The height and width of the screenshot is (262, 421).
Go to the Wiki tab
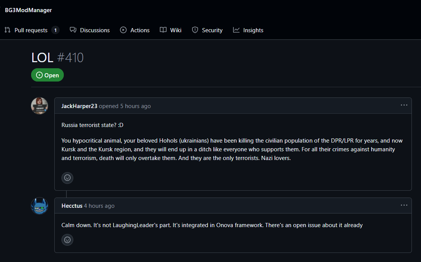click(x=171, y=30)
